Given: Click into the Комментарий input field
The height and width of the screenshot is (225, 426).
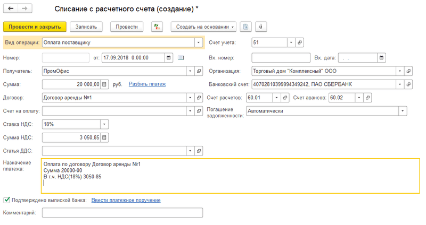Looking at the screenshot, I should click(122, 212).
